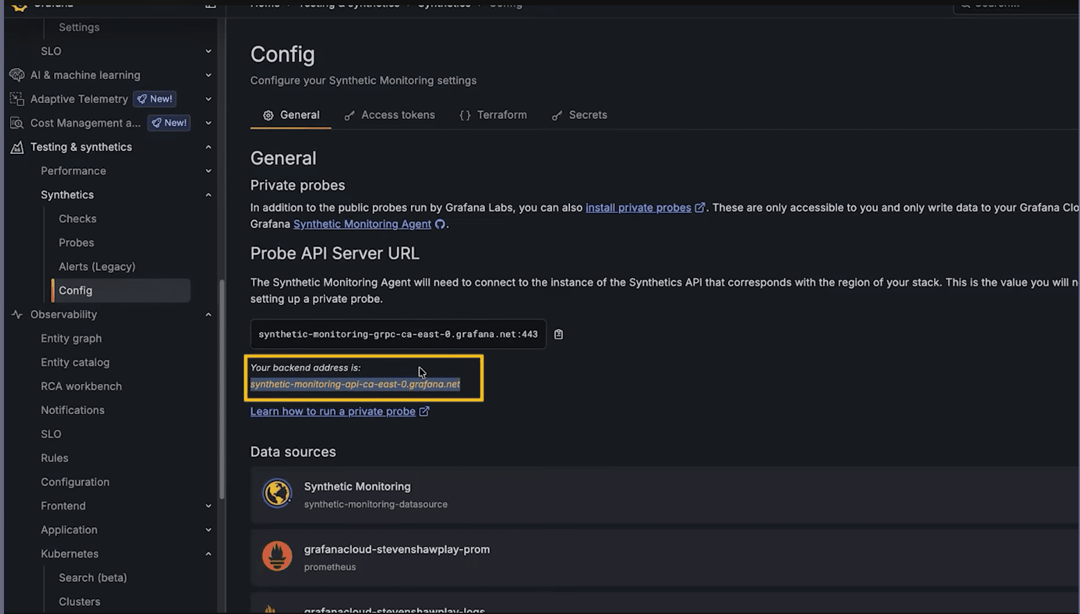Screen dimensions: 1080x614
Task: Collapse the Synthetics section chevron
Action: click(208, 195)
